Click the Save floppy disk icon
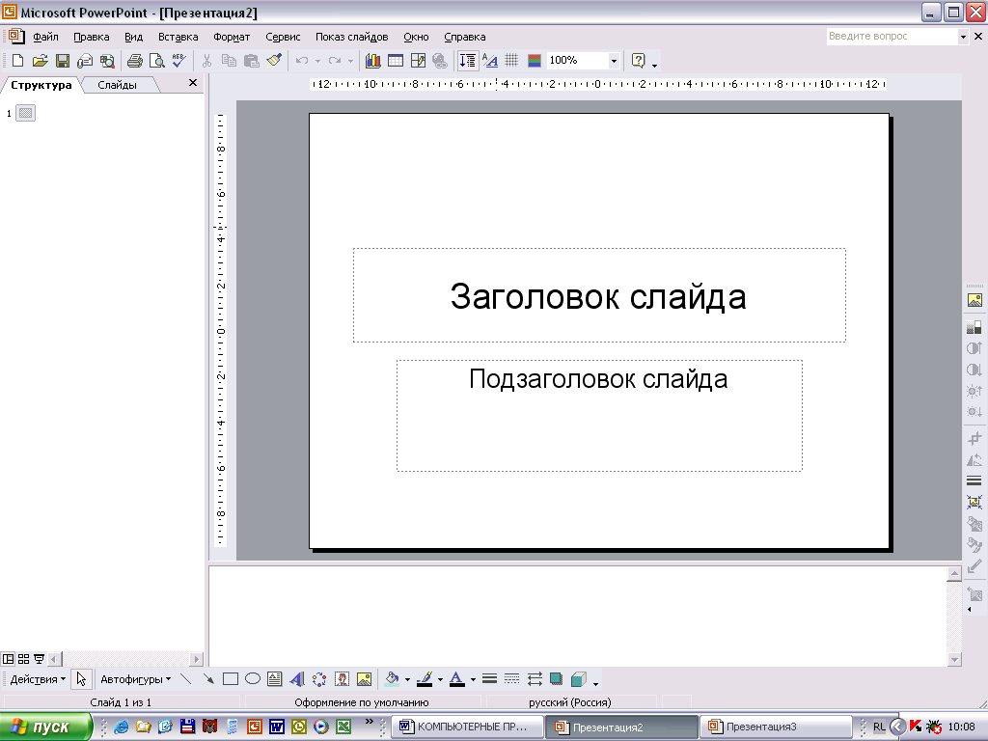 62,61
